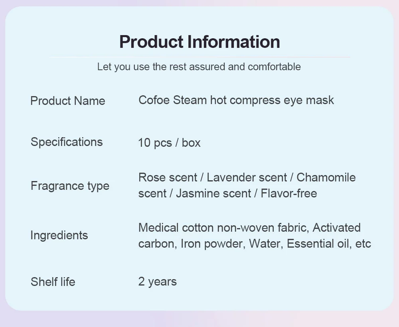Click the "Flavor-free" option text
This screenshot has width=399, height=327.
pyautogui.click(x=289, y=193)
